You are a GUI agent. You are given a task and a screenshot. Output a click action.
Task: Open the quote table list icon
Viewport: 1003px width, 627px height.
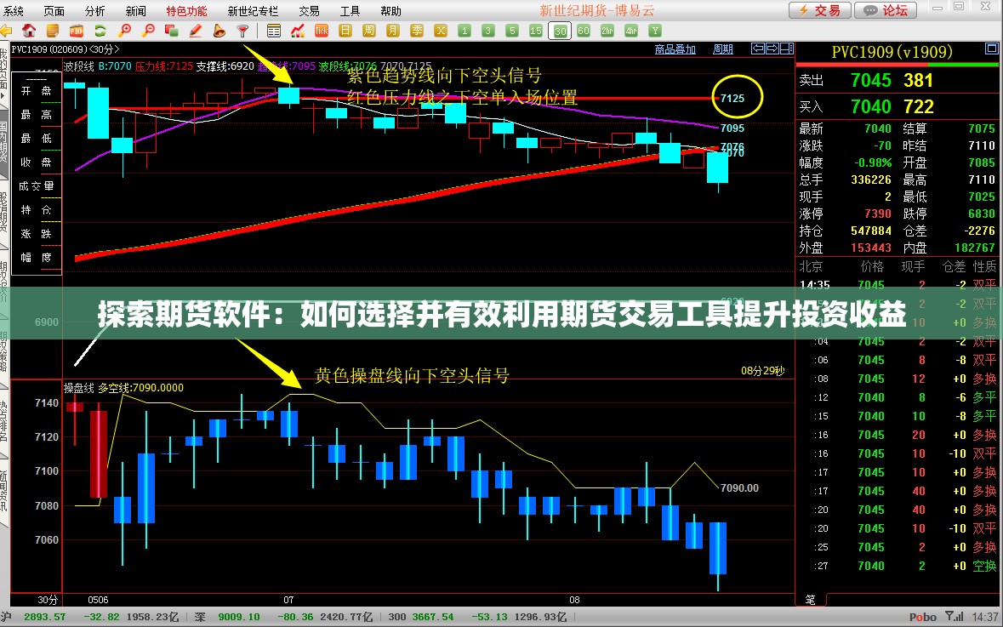tap(274, 31)
